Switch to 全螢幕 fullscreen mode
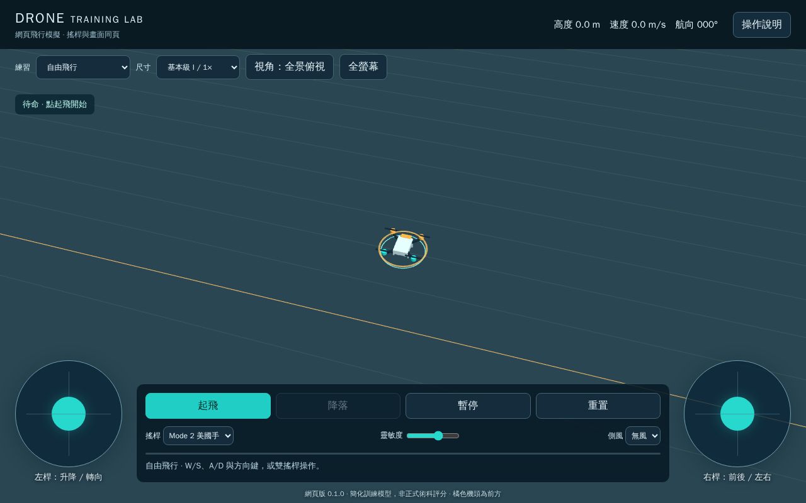This screenshot has height=503, width=806. [363, 67]
